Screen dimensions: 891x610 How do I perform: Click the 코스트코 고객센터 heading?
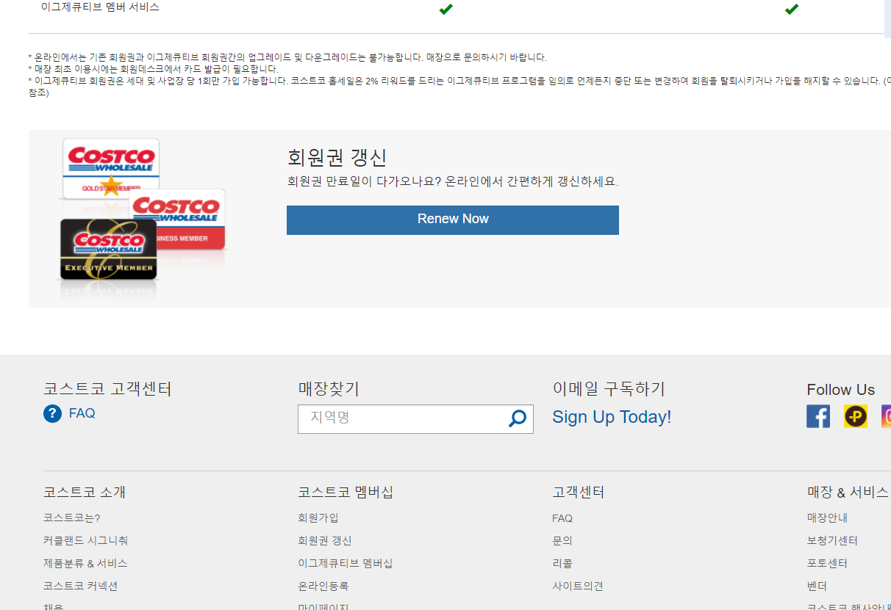(107, 389)
